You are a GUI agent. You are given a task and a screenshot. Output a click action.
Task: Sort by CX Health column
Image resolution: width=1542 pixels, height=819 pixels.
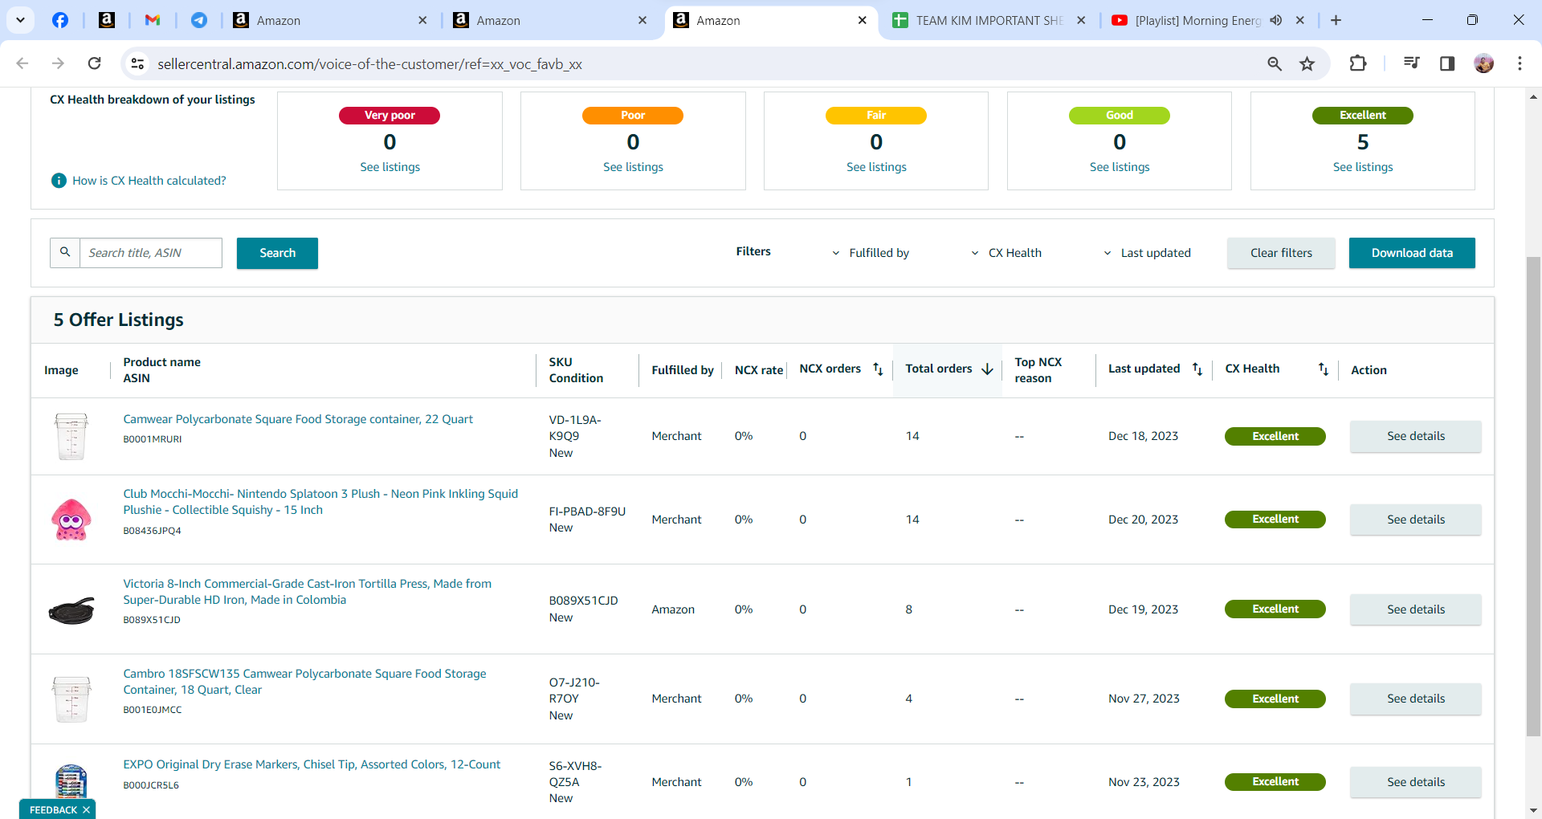point(1324,369)
